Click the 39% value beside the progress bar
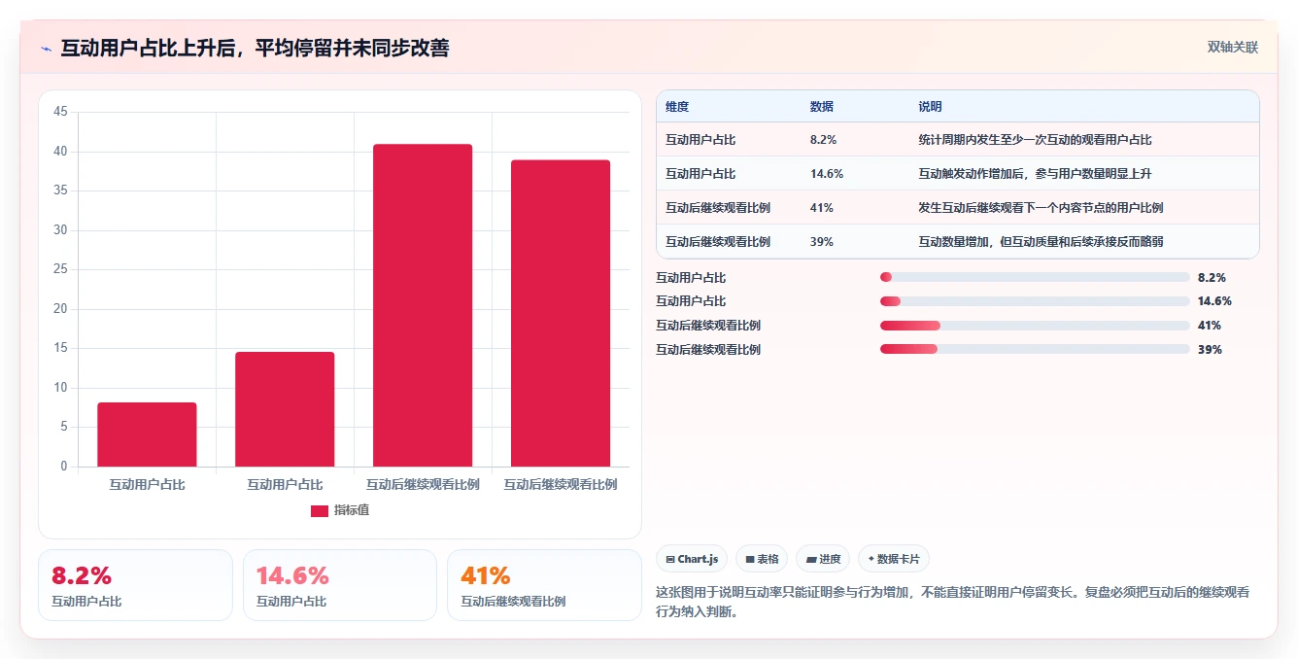The height and width of the screenshot is (659, 1298). pos(1210,350)
